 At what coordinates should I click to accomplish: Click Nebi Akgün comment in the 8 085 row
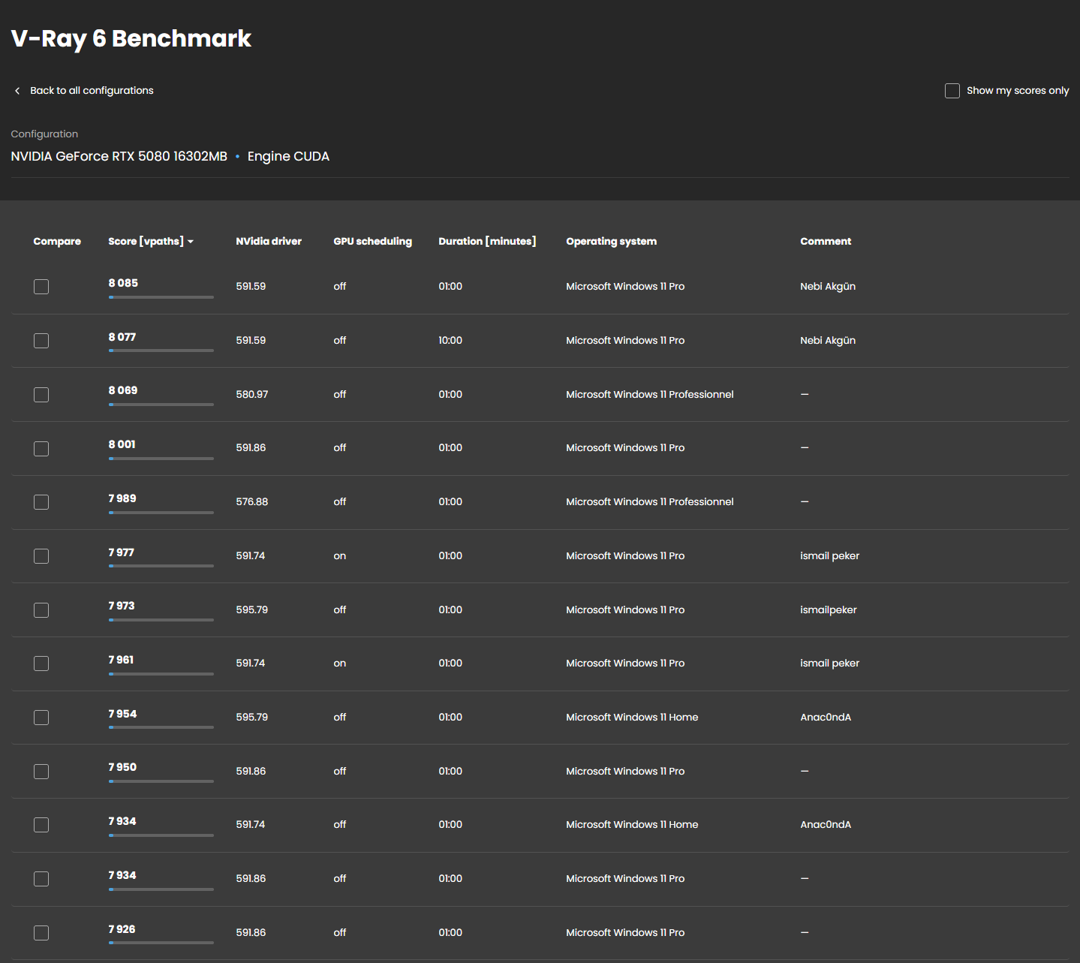coord(828,287)
